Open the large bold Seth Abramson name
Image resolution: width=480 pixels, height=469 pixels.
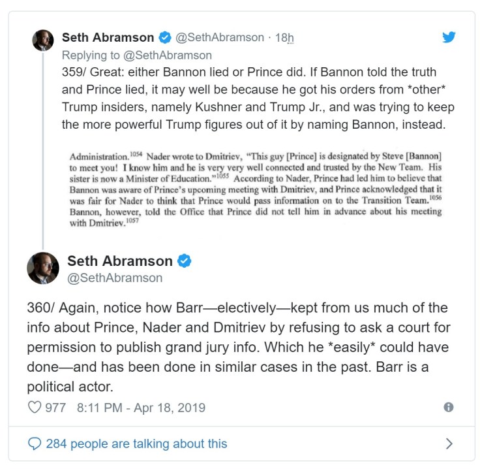(x=119, y=261)
